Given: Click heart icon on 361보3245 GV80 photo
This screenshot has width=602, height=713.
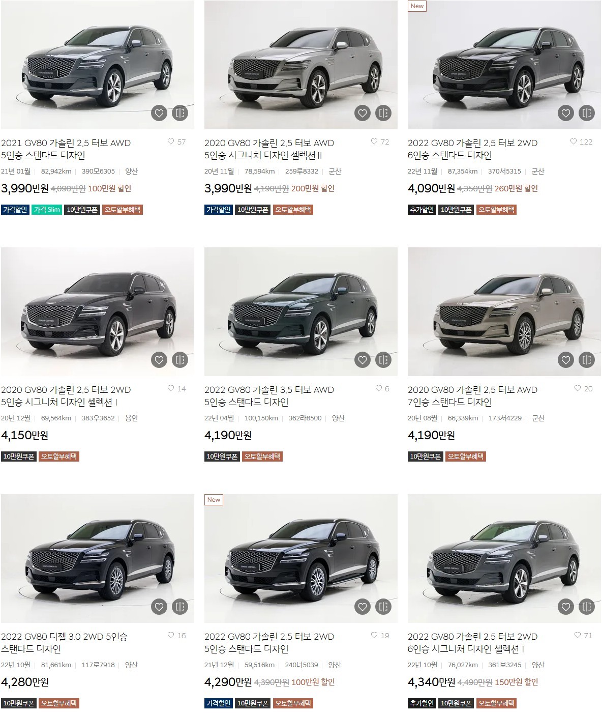Looking at the screenshot, I should point(566,607).
